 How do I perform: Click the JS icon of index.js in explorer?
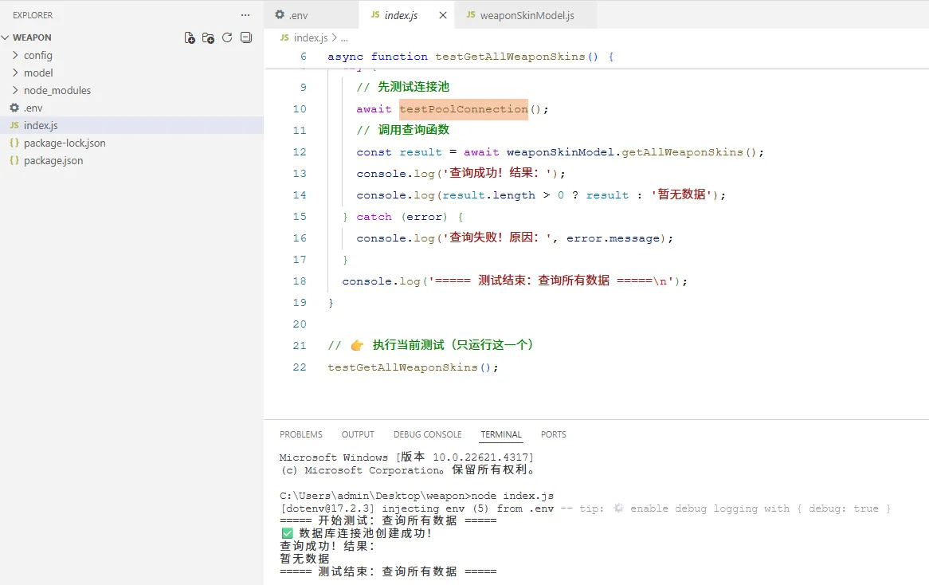14,125
